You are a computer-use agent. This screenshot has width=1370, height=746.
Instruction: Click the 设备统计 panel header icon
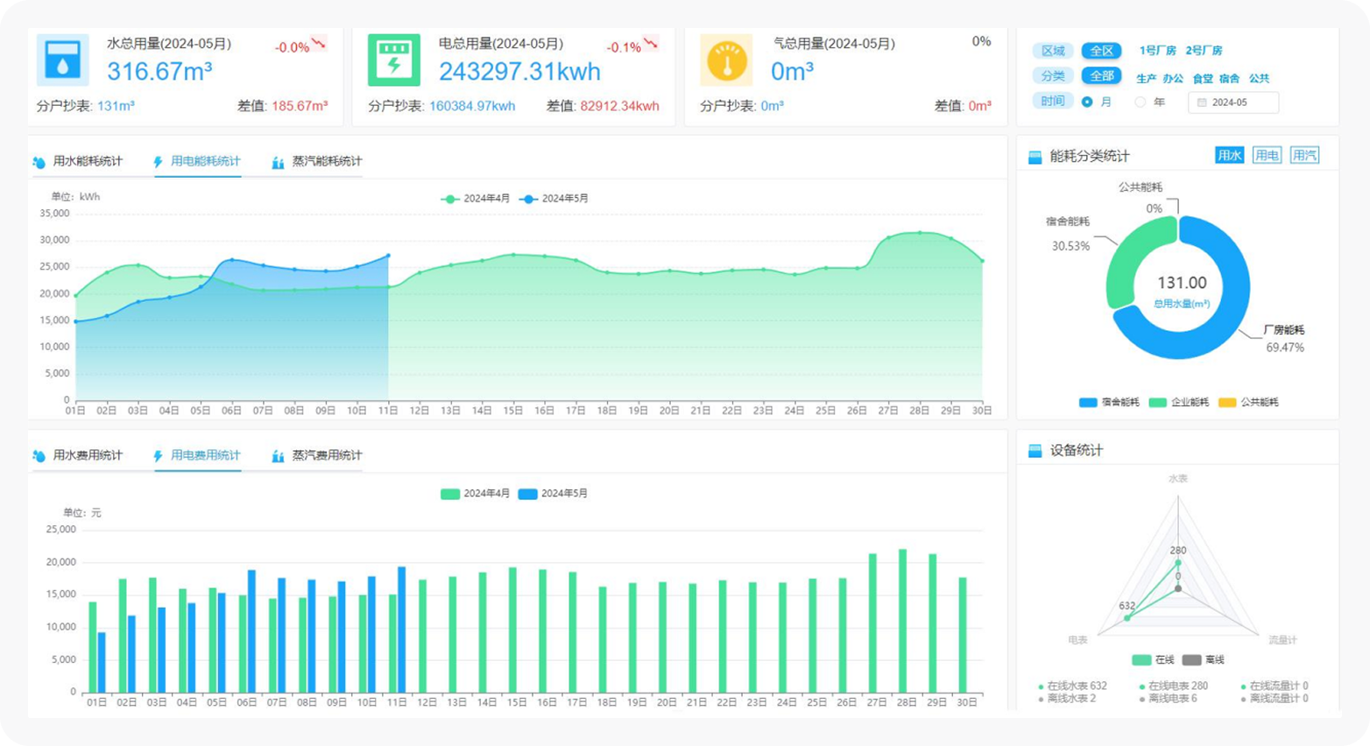[x=1035, y=451]
